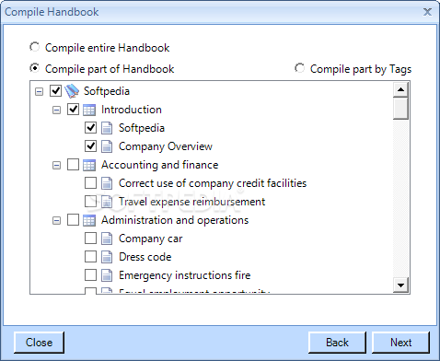Image resolution: width=440 pixels, height=361 pixels.
Task: Click the Accounting and finance chapter icon
Action: point(89,165)
